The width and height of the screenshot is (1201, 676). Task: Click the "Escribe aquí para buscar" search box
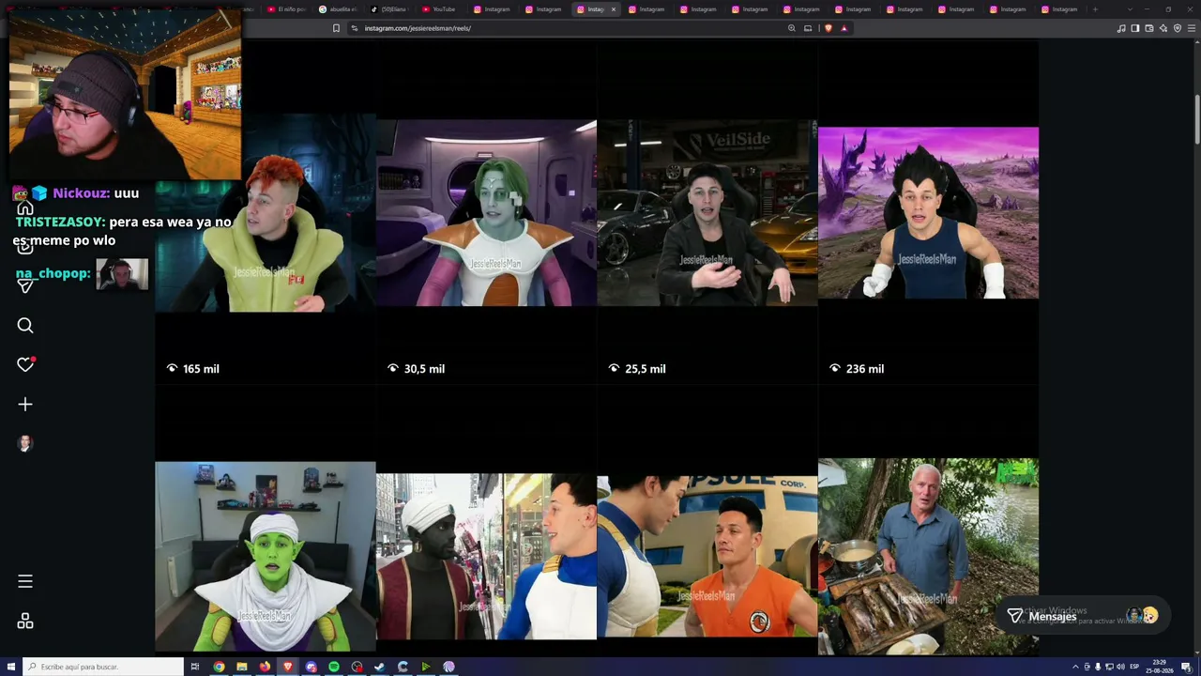(x=103, y=667)
